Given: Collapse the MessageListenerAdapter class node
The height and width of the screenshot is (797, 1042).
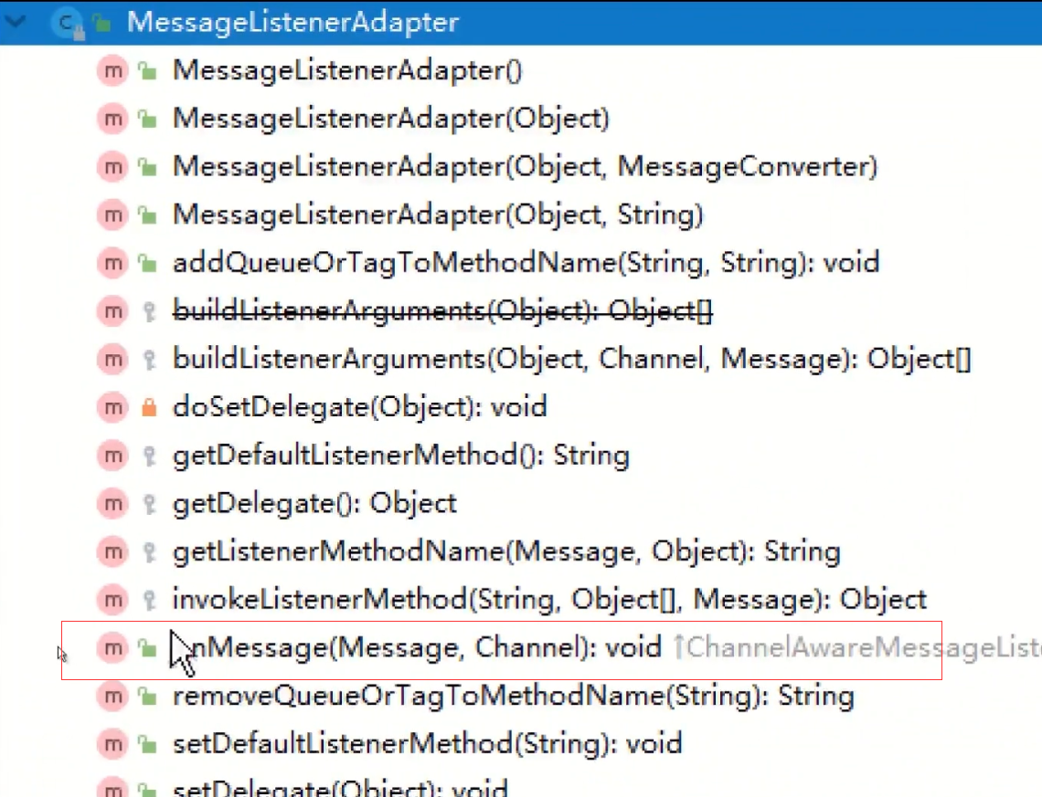Looking at the screenshot, I should click(x=16, y=22).
